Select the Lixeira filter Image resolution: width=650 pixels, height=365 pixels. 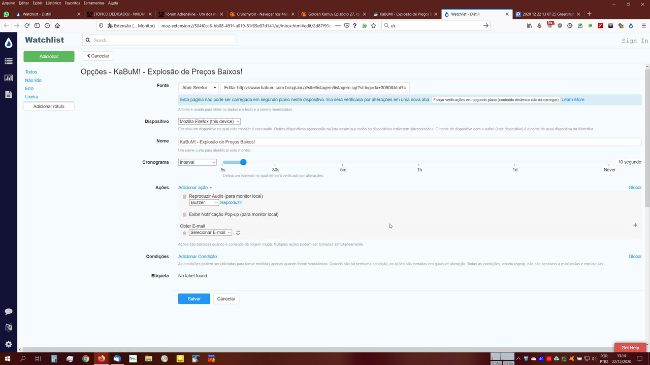31,96
